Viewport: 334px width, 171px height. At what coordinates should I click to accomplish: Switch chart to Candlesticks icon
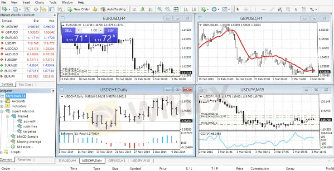point(142,9)
